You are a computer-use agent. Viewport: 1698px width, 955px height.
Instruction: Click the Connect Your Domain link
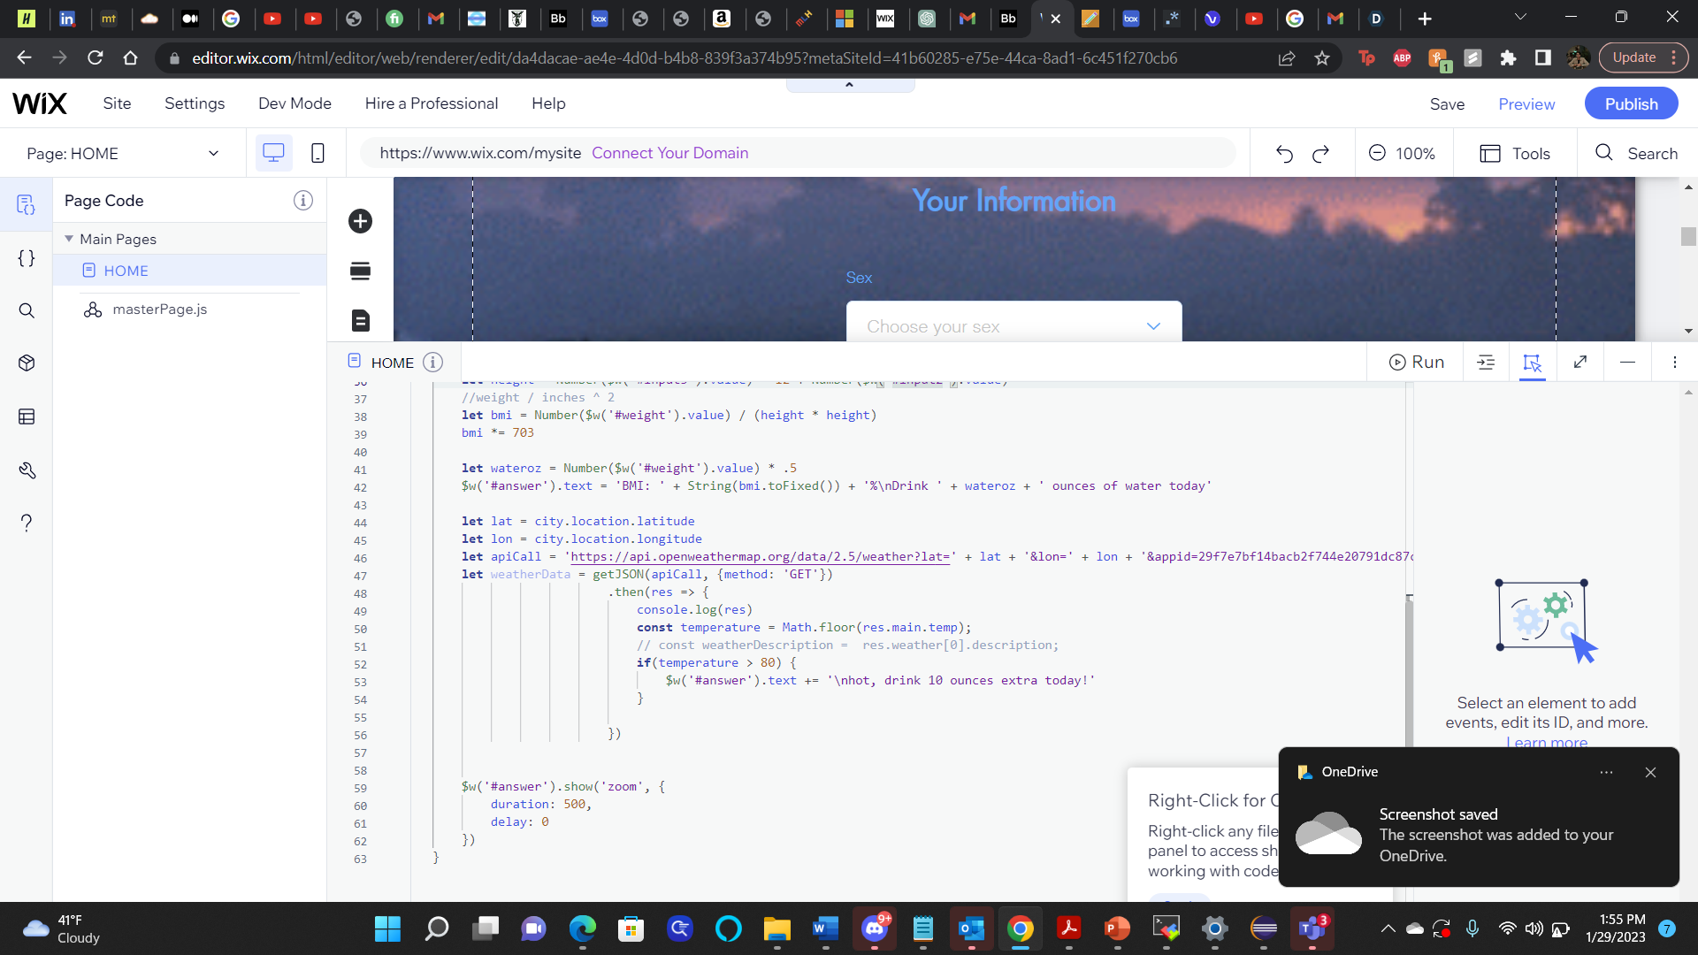pyautogui.click(x=669, y=153)
